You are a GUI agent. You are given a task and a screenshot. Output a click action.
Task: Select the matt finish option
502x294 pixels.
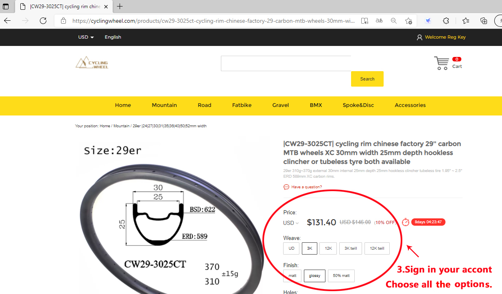click(292, 276)
